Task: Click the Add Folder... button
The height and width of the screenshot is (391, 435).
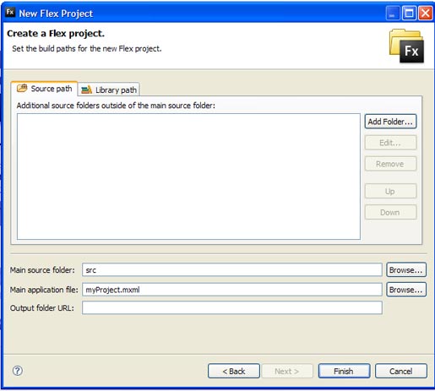Action: coord(390,122)
